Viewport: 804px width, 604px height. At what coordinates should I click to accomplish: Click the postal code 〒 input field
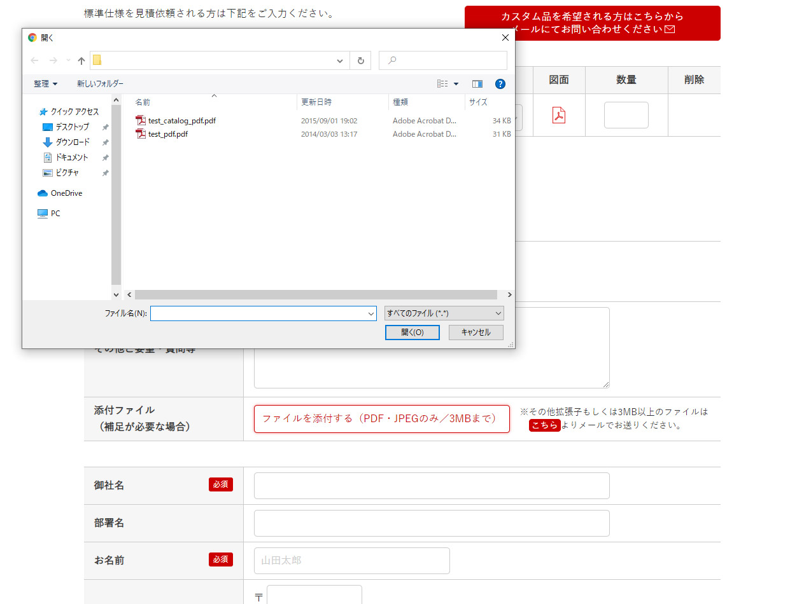[x=314, y=595]
